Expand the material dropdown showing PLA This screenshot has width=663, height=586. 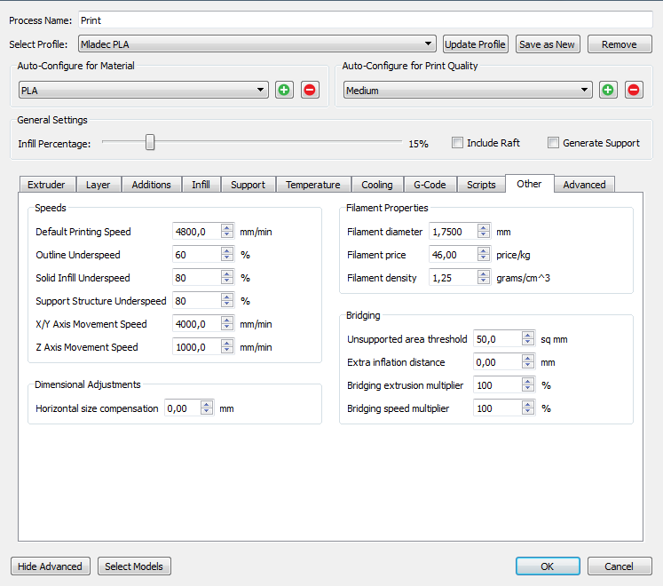point(261,90)
